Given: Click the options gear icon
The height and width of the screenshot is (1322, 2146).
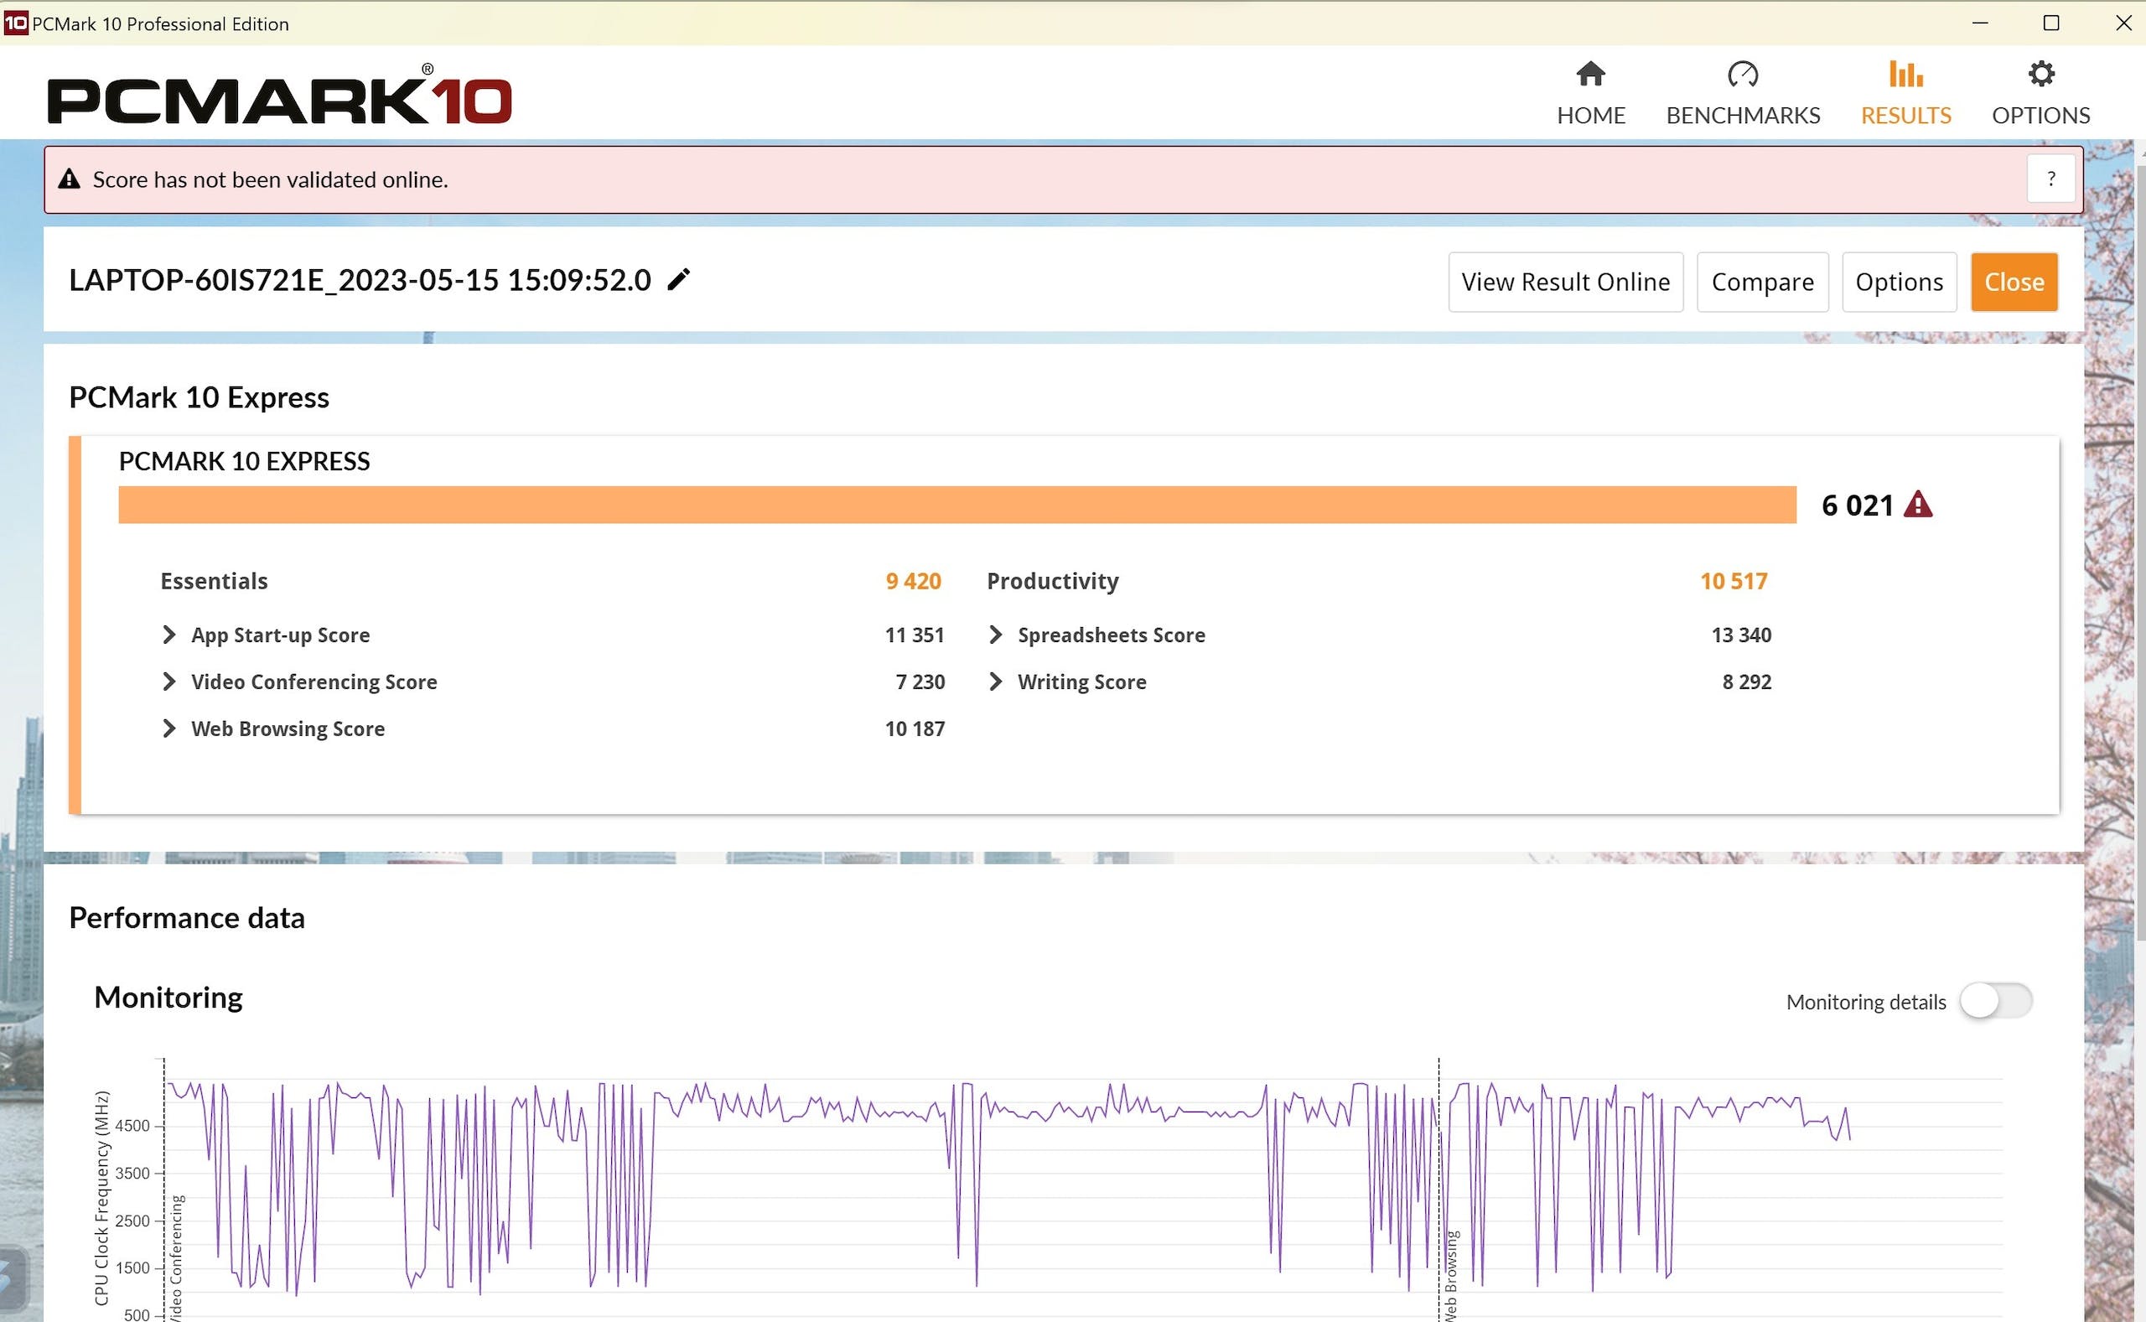Looking at the screenshot, I should click(2041, 74).
